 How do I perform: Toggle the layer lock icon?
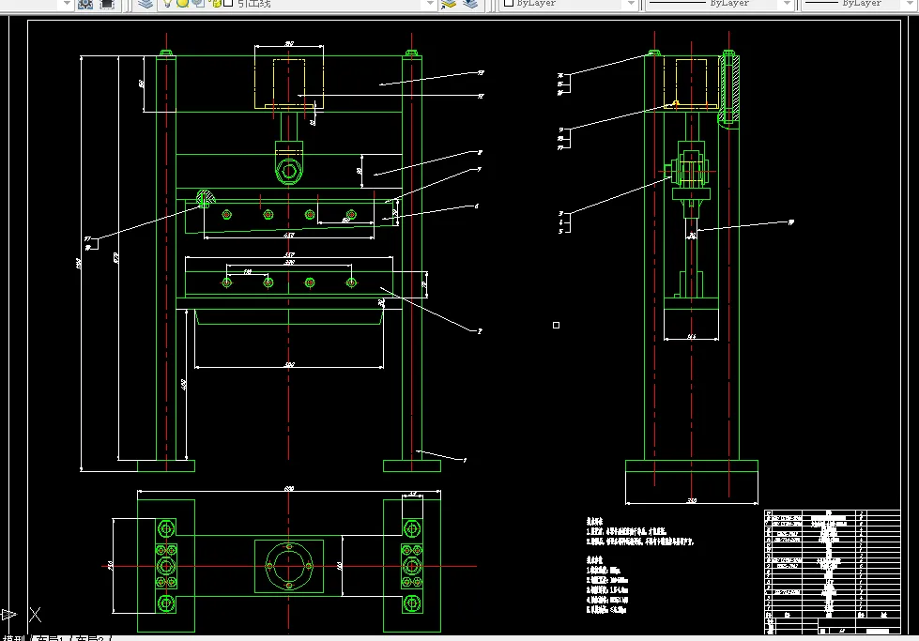(215, 4)
